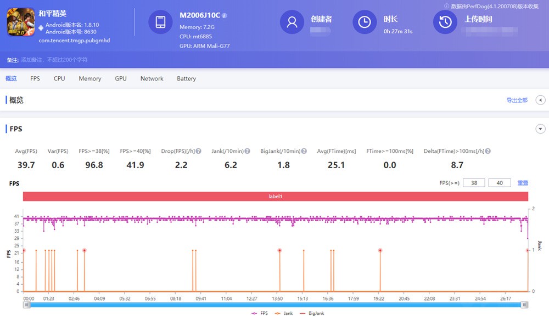Click the game app thumbnail icon

click(21, 22)
